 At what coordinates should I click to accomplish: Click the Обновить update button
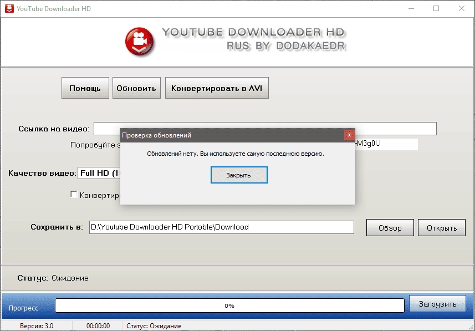(x=136, y=88)
